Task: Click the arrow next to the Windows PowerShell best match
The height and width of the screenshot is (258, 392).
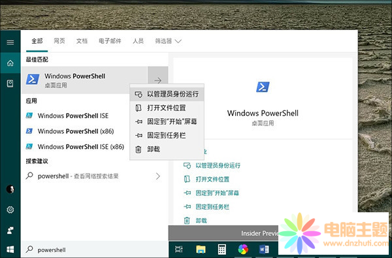Action: pos(157,80)
